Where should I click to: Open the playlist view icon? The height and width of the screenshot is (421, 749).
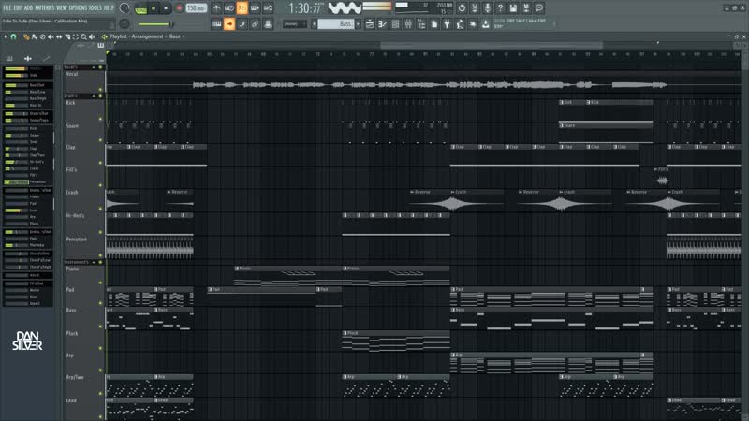coord(370,24)
